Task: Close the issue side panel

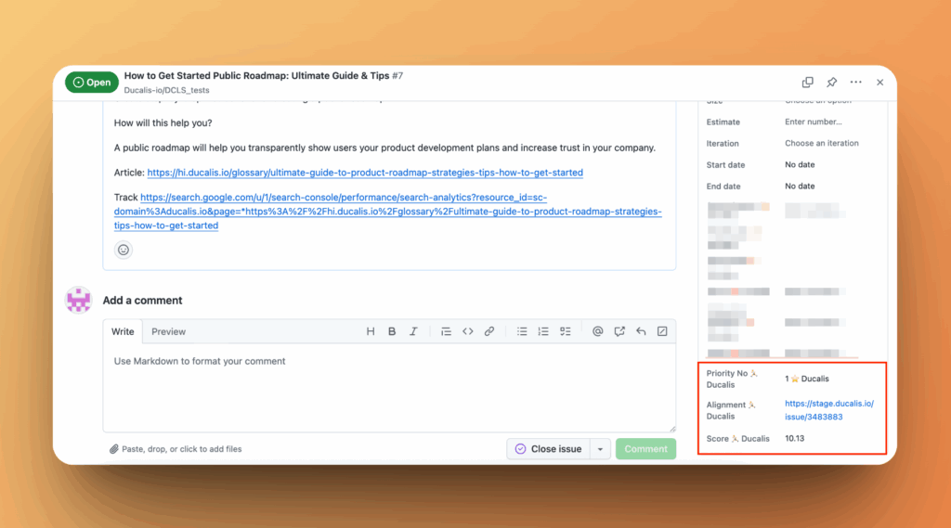Action: click(880, 82)
